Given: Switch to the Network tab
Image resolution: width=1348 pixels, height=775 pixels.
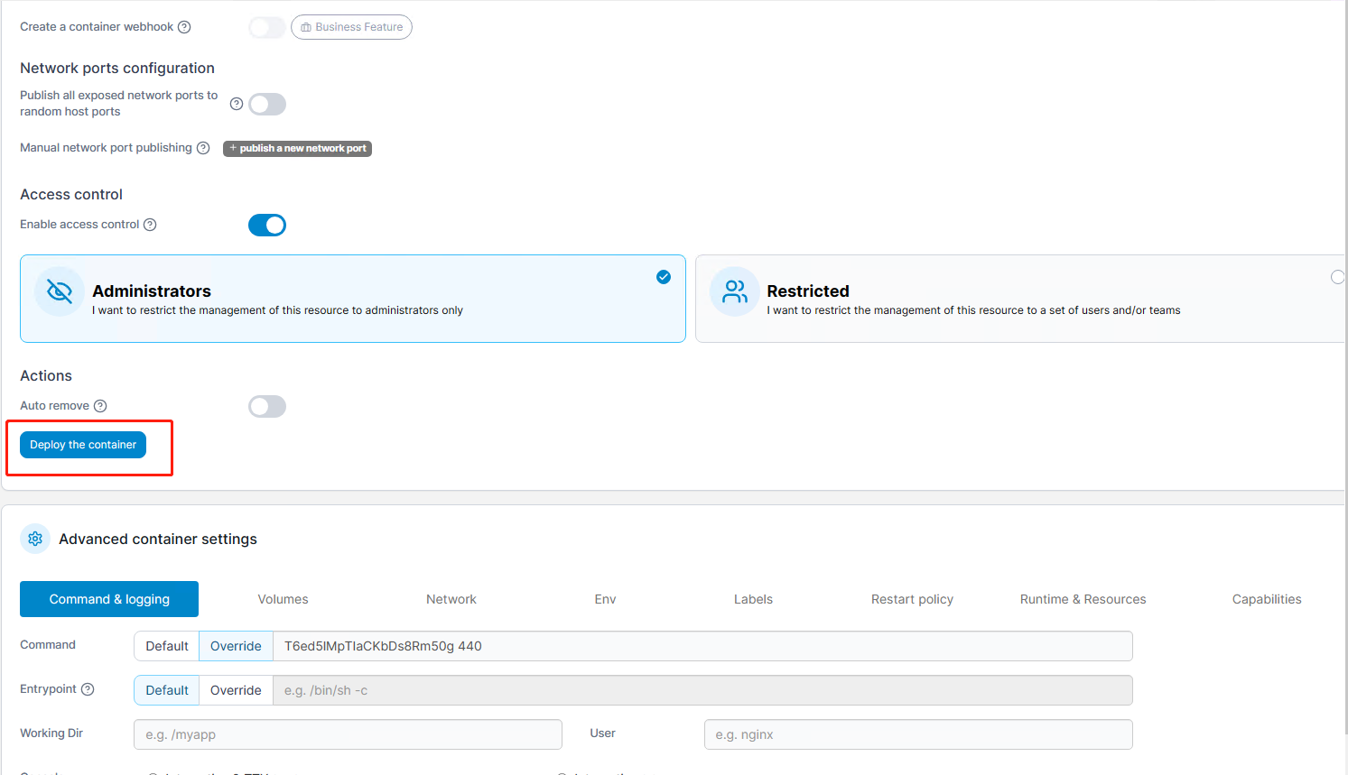Looking at the screenshot, I should click(x=451, y=599).
